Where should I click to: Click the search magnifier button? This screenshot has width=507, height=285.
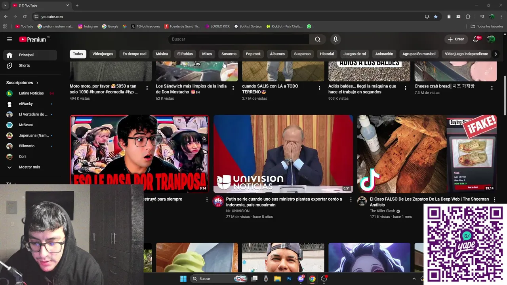318,39
